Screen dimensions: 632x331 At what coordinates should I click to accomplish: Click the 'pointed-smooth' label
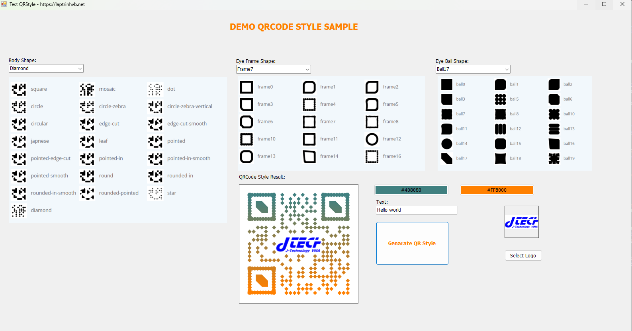49,176
